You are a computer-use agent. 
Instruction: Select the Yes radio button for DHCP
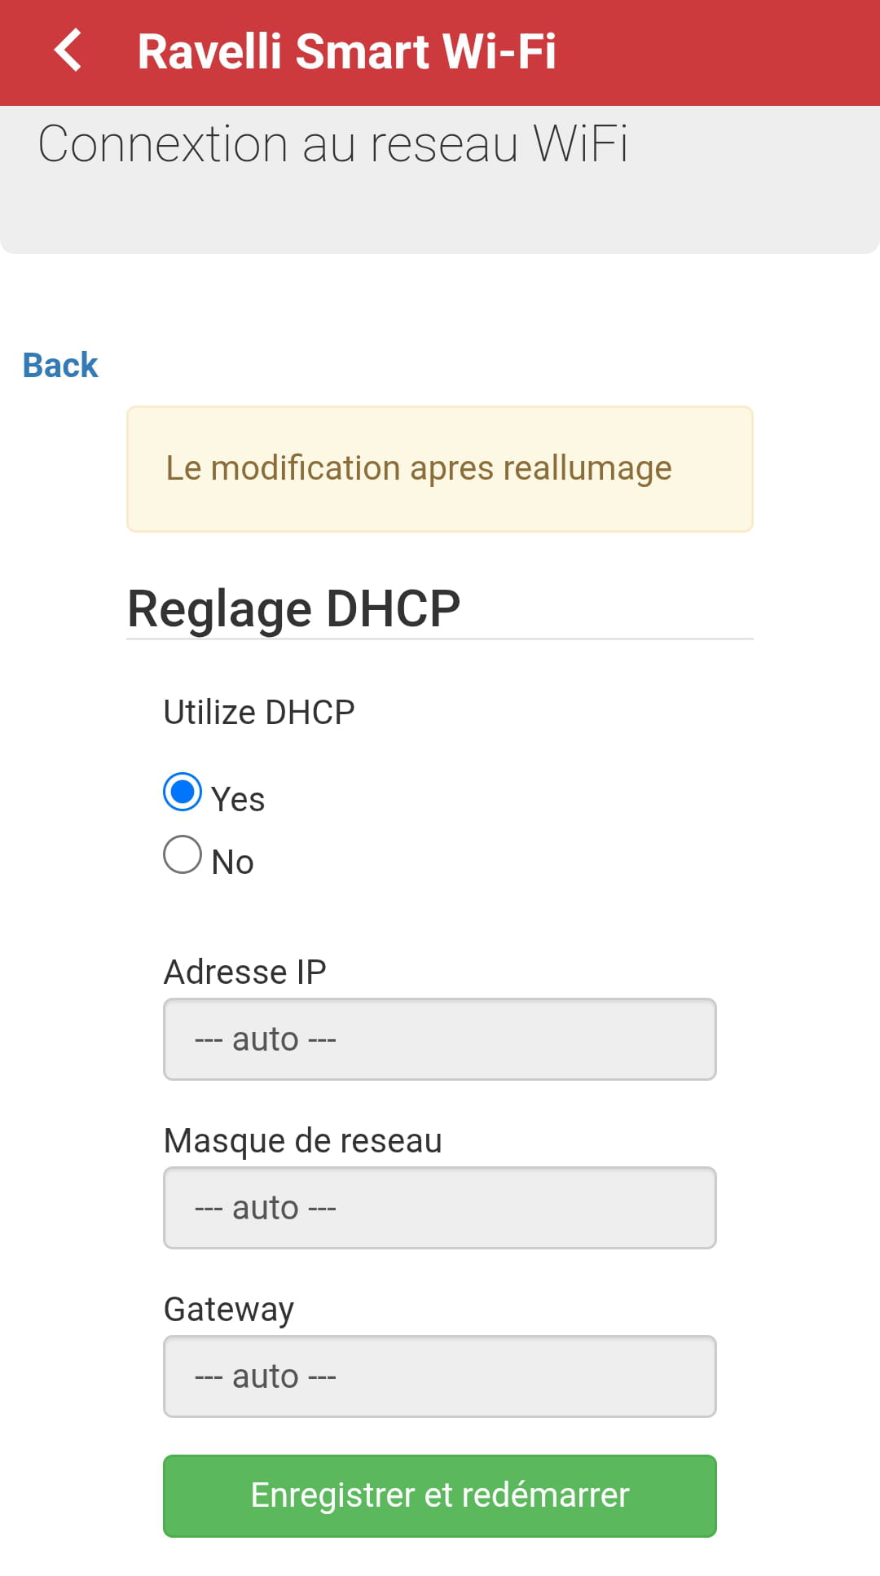(183, 792)
